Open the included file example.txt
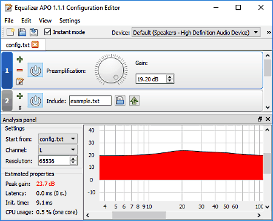Image resolution: width=273 pixels, height=221 pixels. pos(134,100)
